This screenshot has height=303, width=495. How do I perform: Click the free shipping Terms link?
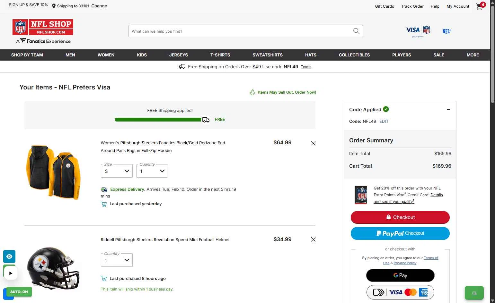(306, 67)
